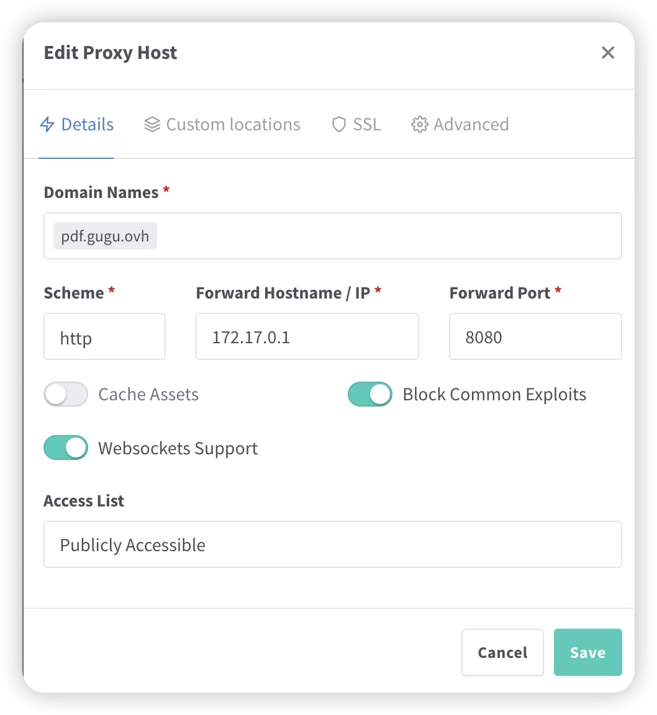The height and width of the screenshot is (715, 657).
Task: Close the Edit Proxy Host dialog
Action: pyautogui.click(x=608, y=53)
